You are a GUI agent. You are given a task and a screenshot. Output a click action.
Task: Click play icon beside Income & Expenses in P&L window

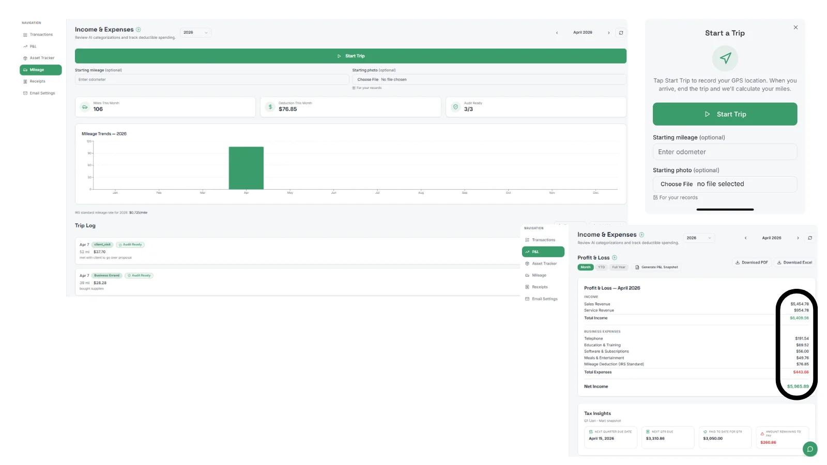[641, 235]
